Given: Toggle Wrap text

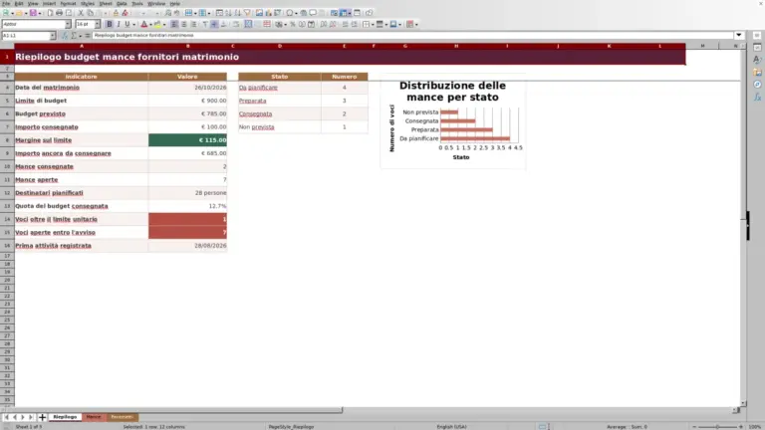Looking at the screenshot, I should coord(236,24).
